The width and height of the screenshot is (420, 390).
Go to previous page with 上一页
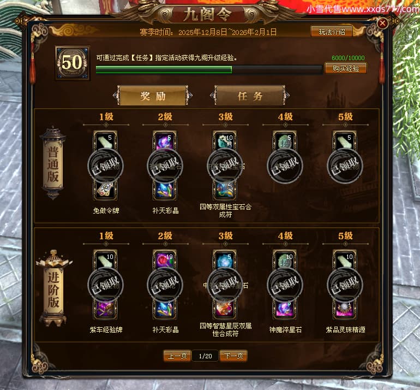pos(177,356)
